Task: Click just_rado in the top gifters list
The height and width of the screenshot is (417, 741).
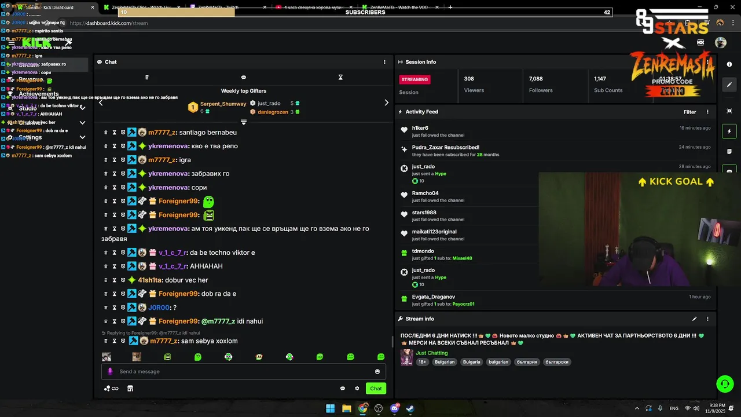Action: click(x=269, y=104)
